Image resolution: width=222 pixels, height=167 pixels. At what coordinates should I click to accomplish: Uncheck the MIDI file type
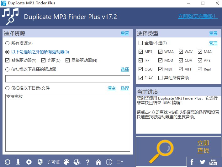tap(160, 69)
